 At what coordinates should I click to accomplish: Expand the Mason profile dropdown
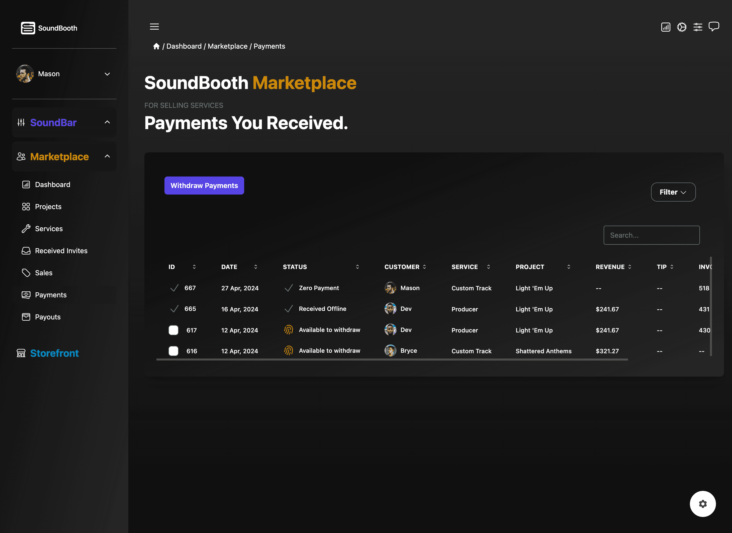tap(107, 74)
